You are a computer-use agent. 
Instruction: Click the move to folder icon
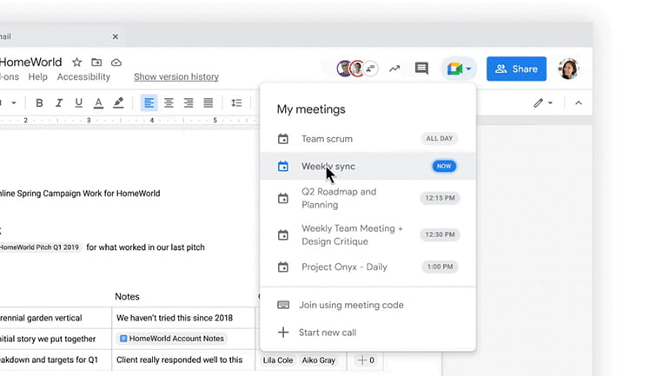[96, 63]
